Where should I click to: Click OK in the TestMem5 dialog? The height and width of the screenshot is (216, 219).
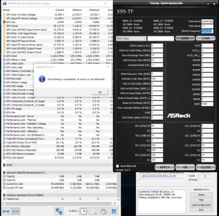tap(100, 92)
